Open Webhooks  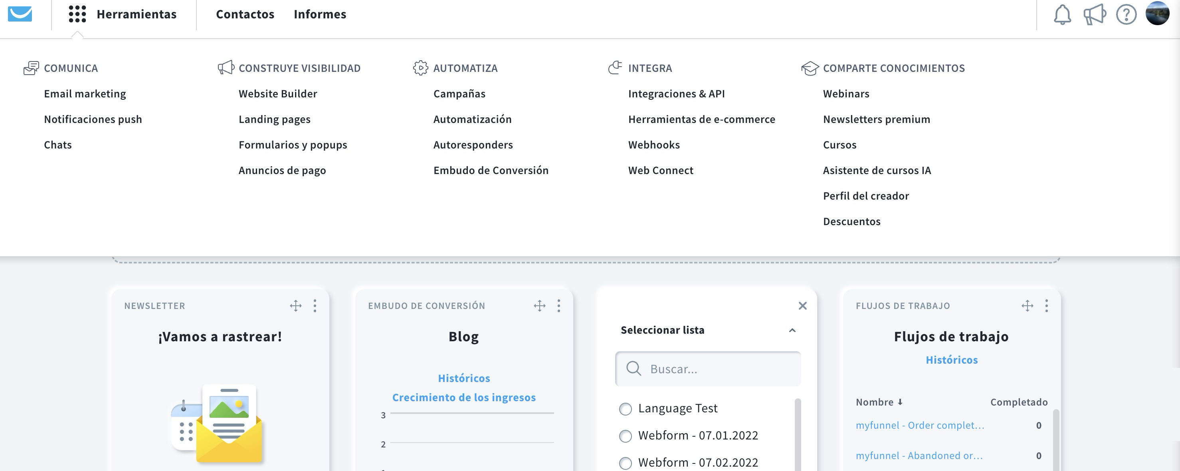654,145
